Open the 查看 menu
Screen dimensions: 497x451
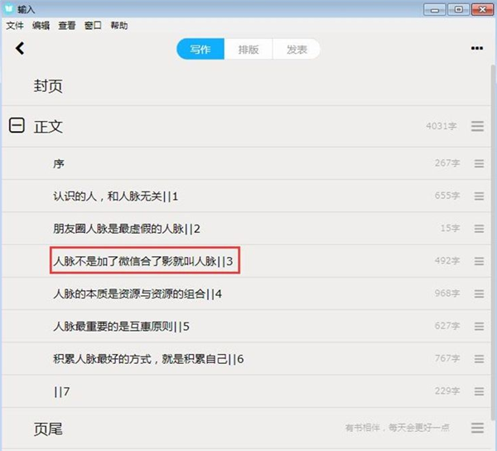[x=67, y=26]
